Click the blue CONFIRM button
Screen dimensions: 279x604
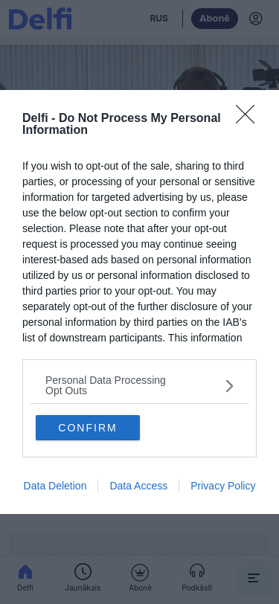click(88, 428)
